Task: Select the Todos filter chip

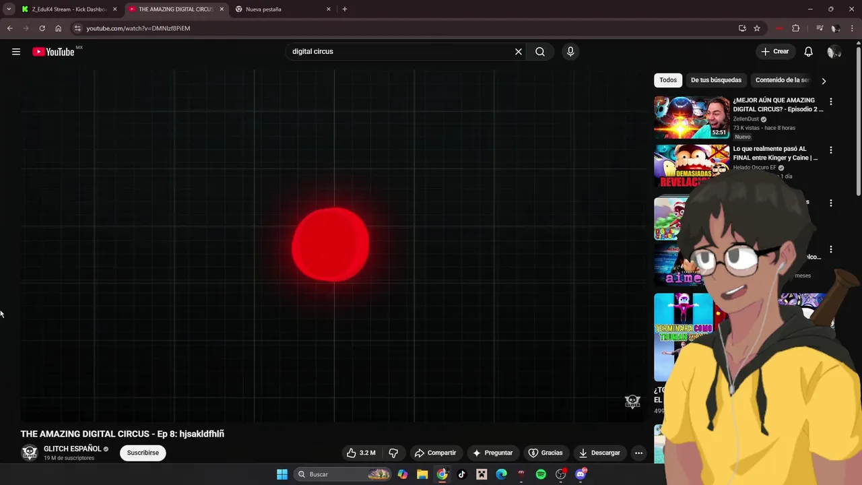Action: pos(668,80)
